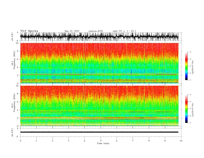Click the ch.2 "log(PSD)(V²/Hz)" colorbar label

[x=193, y=110]
